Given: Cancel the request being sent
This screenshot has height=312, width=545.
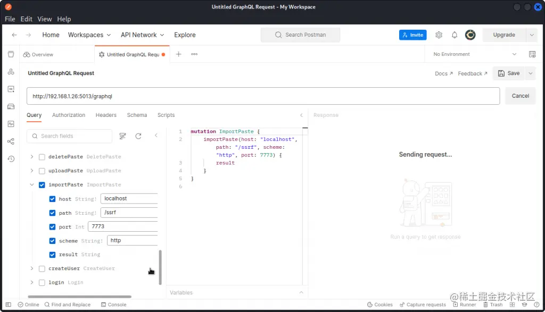Looking at the screenshot, I should coord(521,96).
